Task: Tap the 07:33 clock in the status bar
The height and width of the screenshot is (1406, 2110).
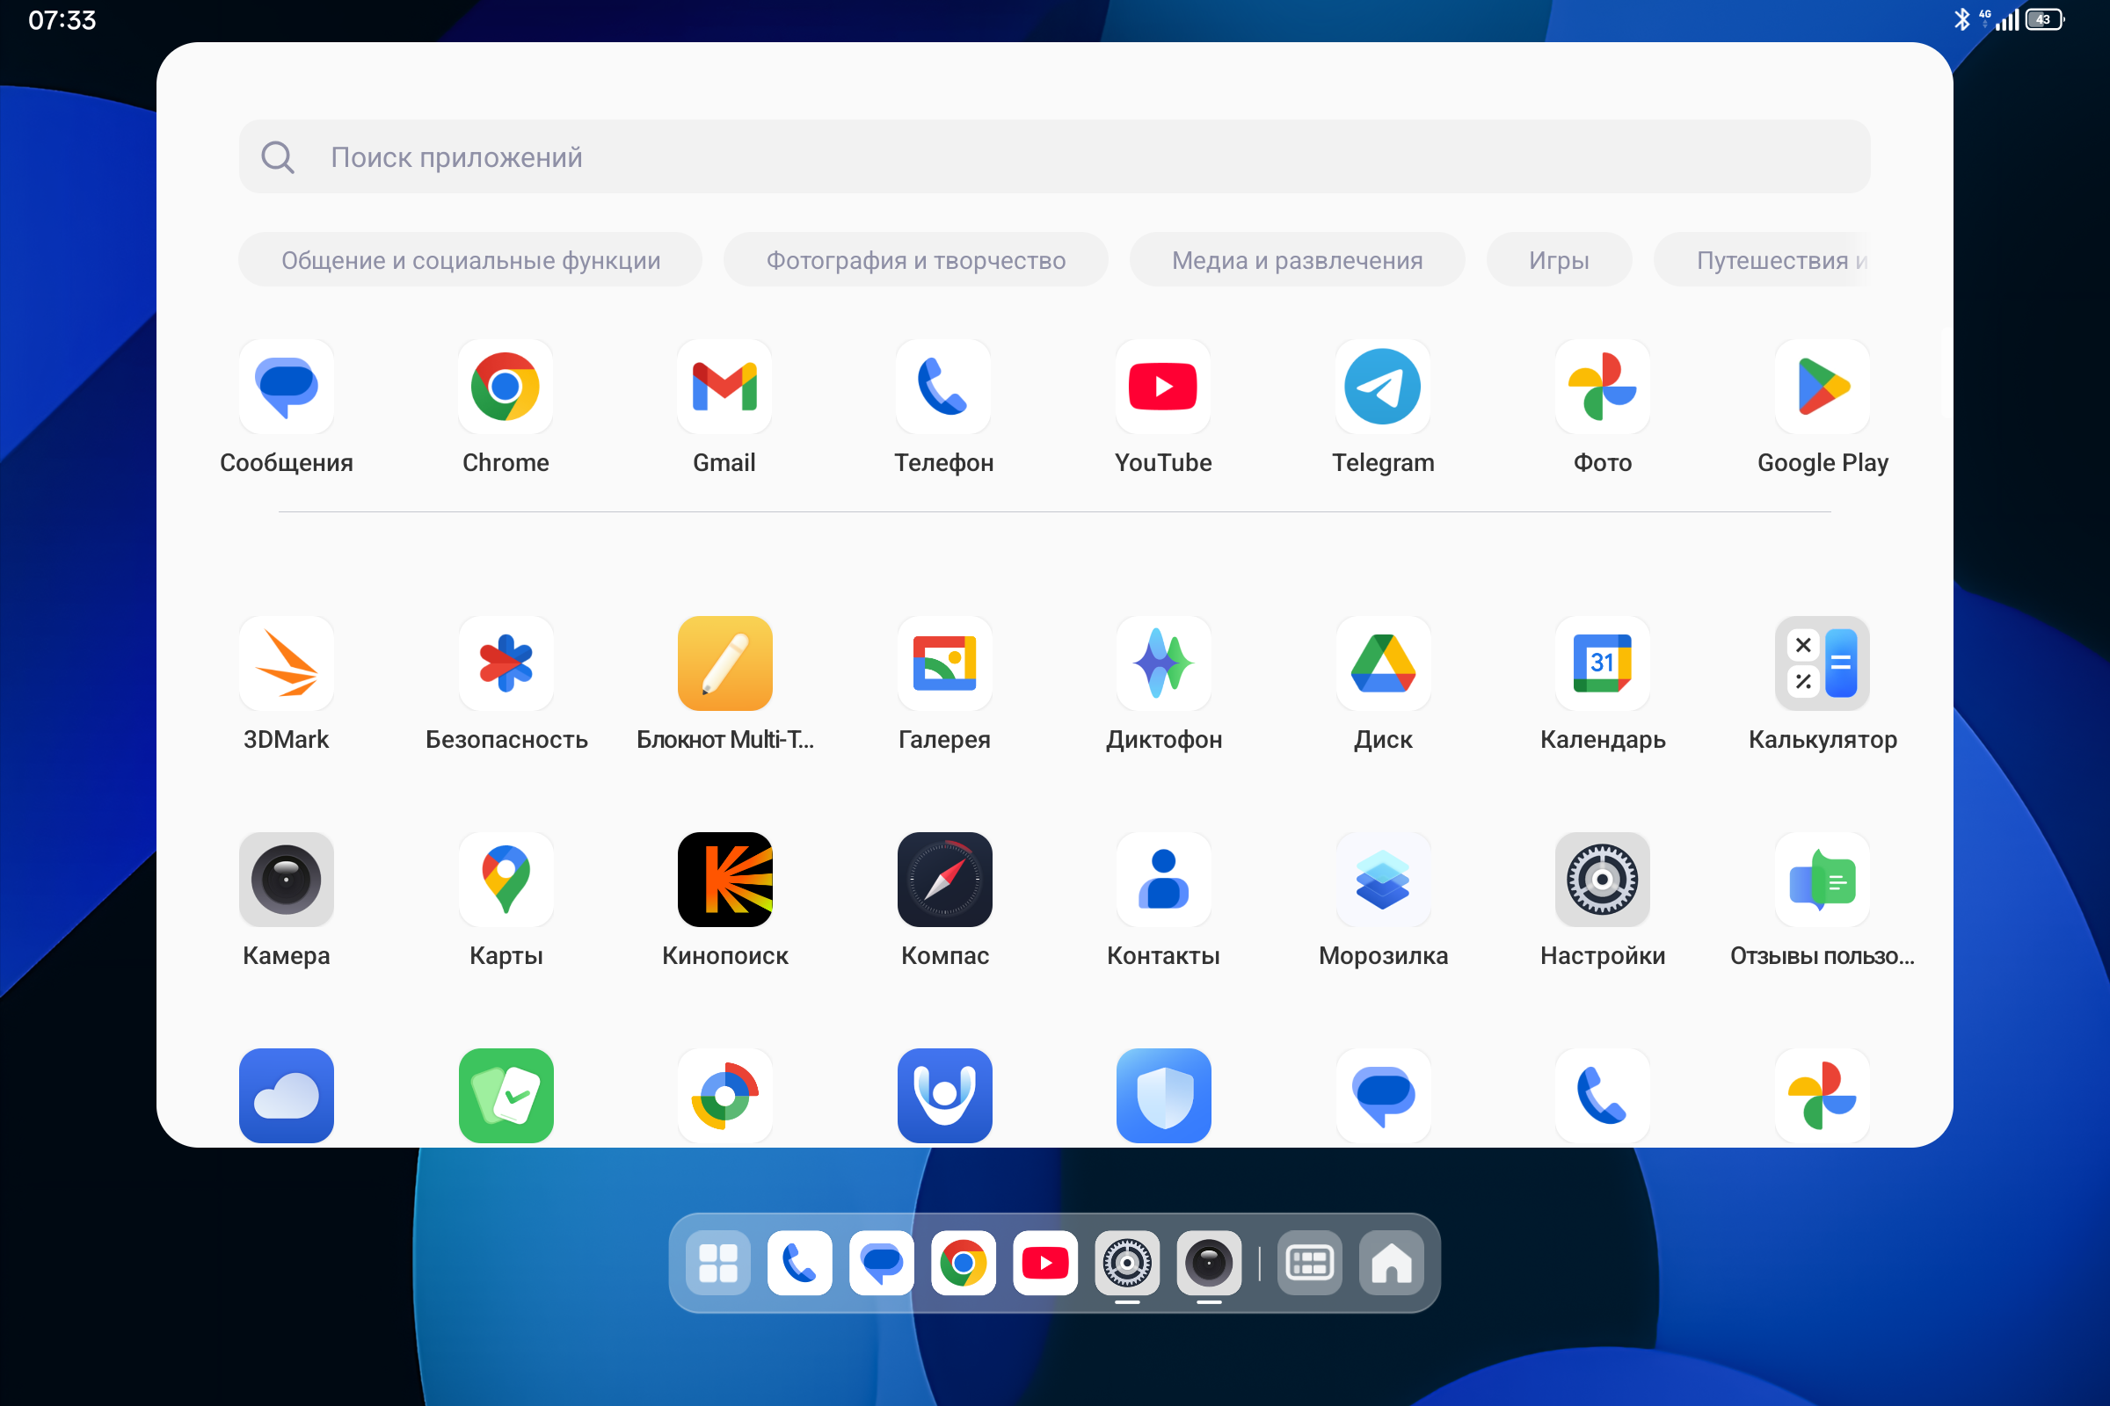Action: (x=62, y=19)
